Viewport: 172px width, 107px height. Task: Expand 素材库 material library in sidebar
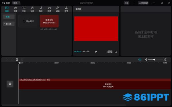(9, 24)
